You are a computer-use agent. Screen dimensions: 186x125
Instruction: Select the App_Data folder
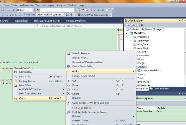coord(143,44)
